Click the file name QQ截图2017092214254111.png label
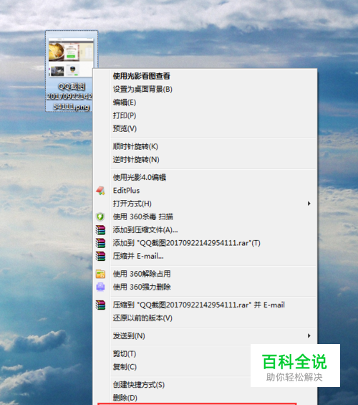Screen dimensions: 358x405 click(x=69, y=97)
